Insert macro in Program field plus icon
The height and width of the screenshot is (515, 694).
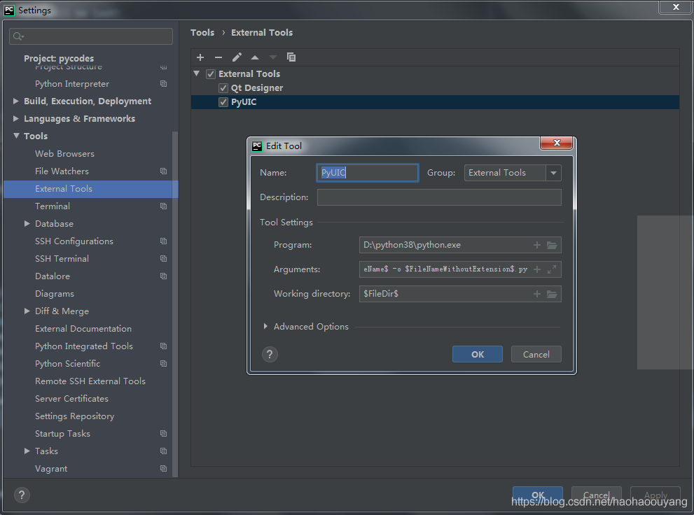(x=537, y=245)
